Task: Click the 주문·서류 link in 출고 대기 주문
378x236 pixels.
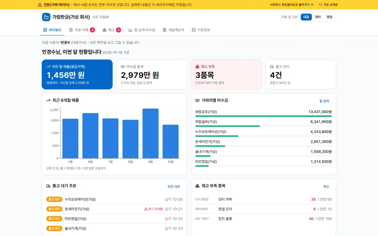Action: tap(174, 187)
